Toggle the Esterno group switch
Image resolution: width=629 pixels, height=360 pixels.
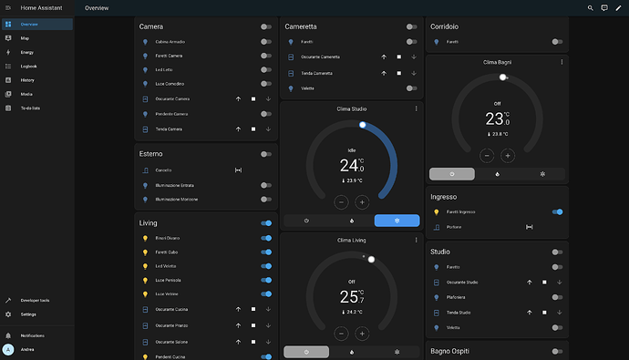[x=266, y=154]
